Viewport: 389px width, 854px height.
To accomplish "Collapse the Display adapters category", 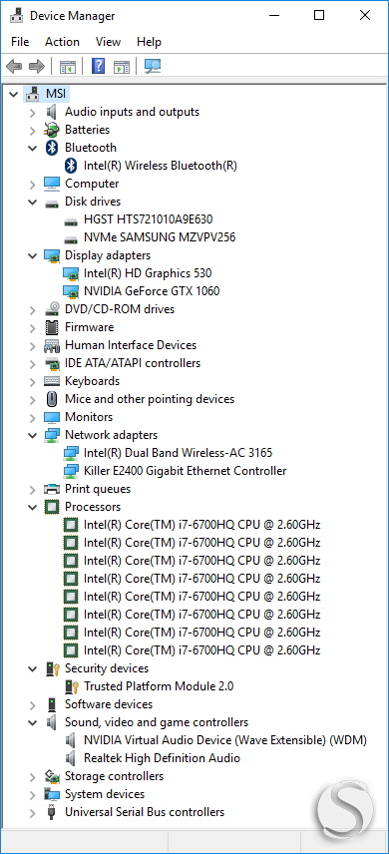I will point(33,255).
